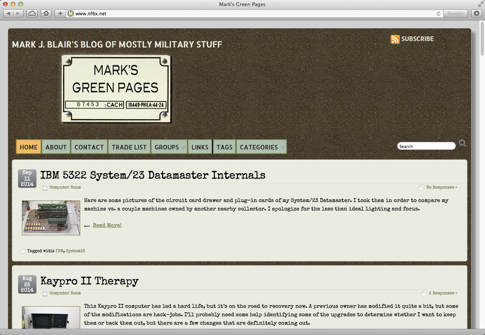Click the Sep 11 2014 date badge
The image size is (485, 335).
click(x=27, y=178)
